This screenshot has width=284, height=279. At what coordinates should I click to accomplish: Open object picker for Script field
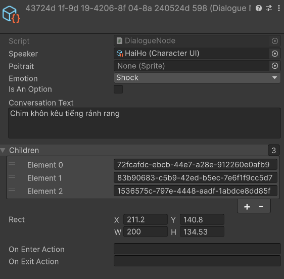[x=275, y=41]
